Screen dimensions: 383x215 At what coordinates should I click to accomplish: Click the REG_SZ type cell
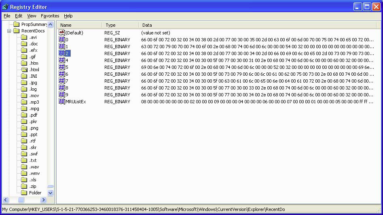[x=112, y=33]
